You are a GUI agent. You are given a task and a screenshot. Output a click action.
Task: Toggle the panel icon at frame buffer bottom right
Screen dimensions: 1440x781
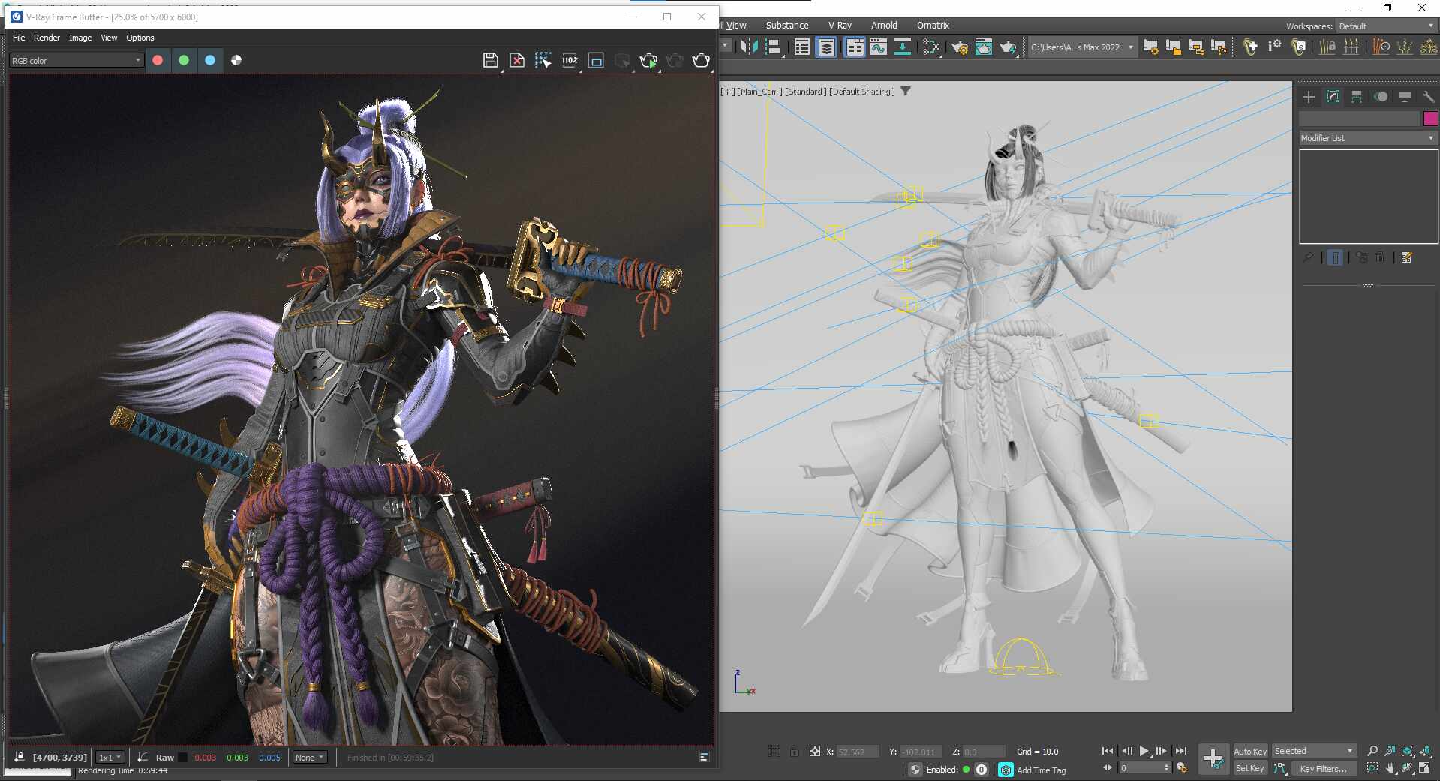point(704,757)
